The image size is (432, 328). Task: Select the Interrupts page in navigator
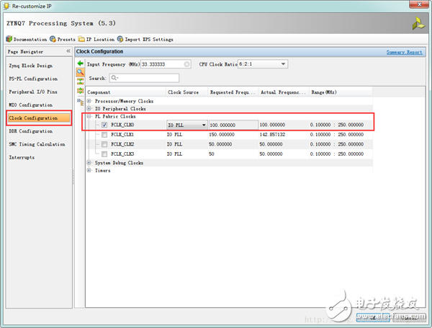[22, 157]
